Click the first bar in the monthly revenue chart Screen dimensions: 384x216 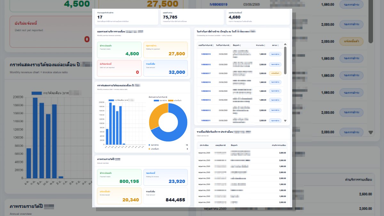click(x=107, y=137)
